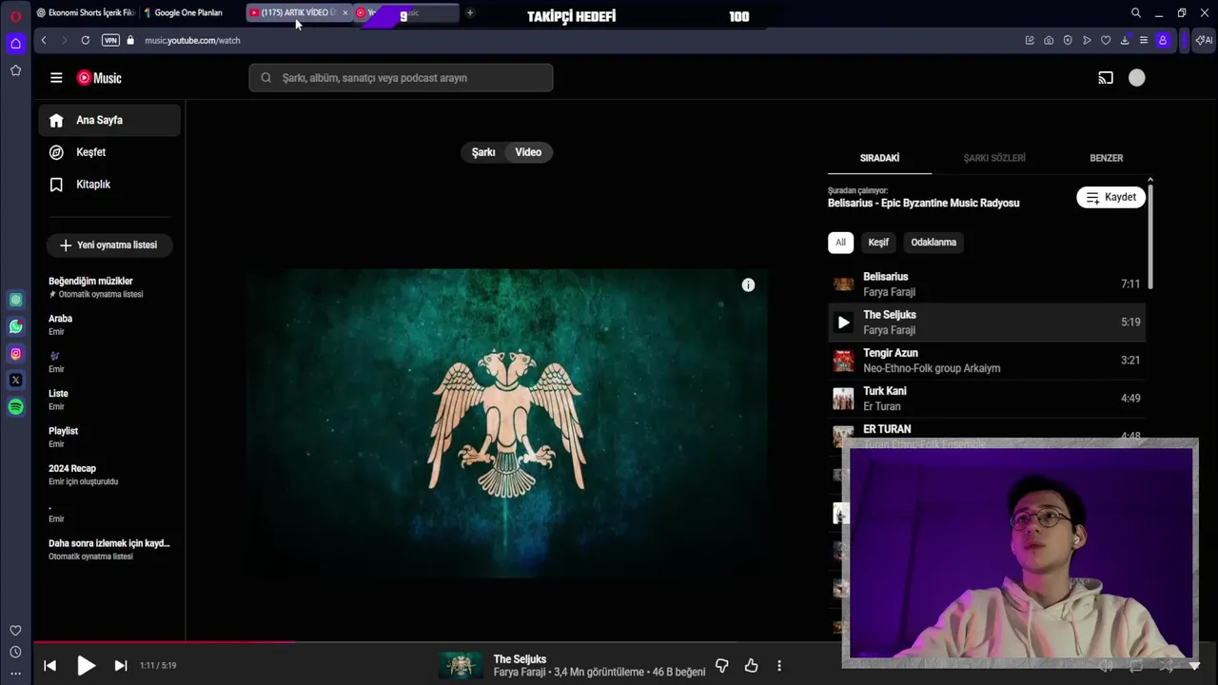Open the Cast to device icon
The height and width of the screenshot is (685, 1218).
click(1106, 78)
